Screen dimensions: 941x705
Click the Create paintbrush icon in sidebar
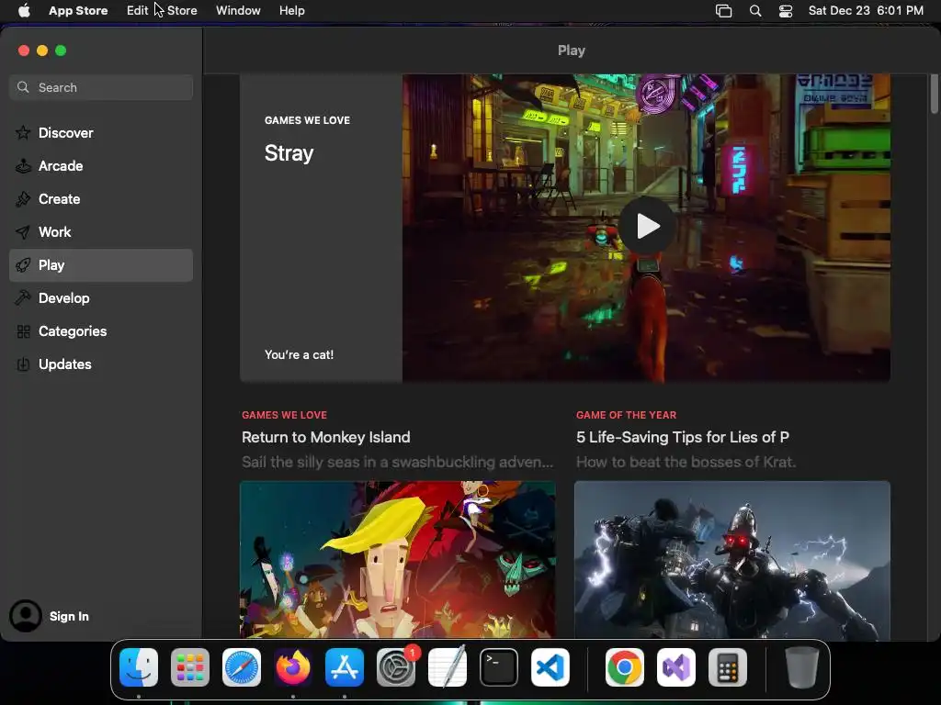(x=23, y=198)
